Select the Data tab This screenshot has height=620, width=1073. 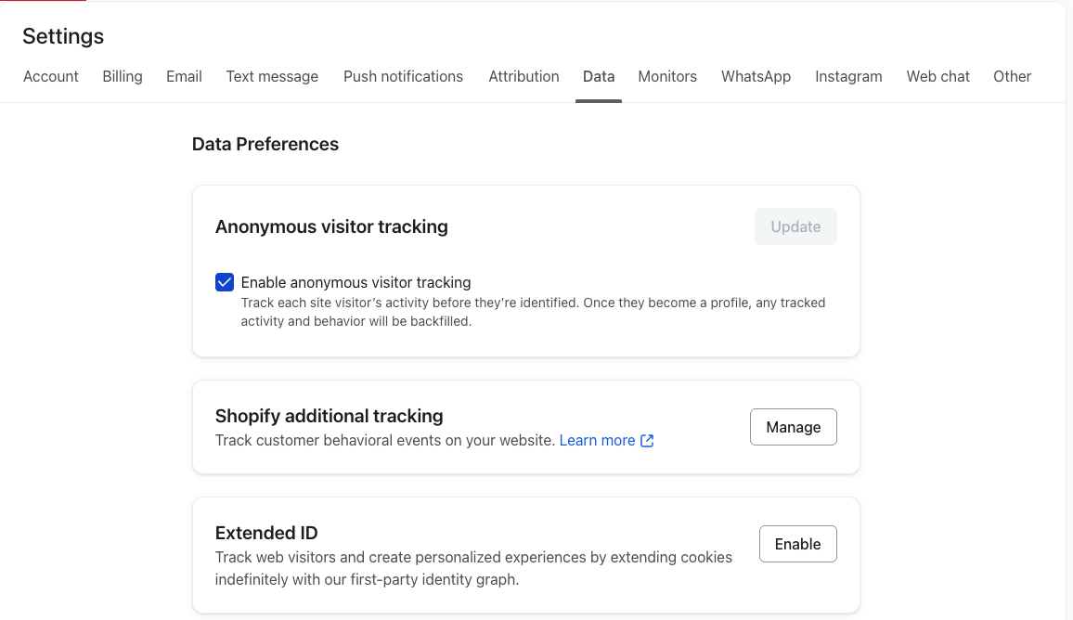(x=599, y=77)
